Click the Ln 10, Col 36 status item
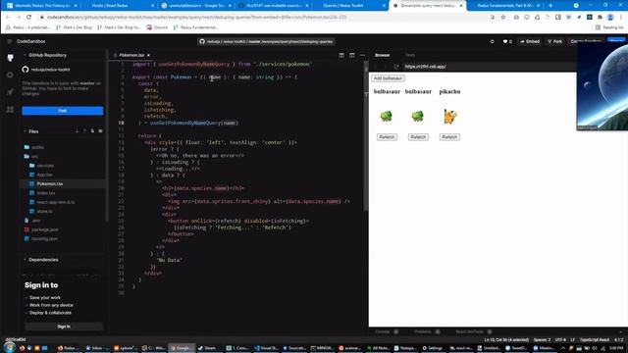The width and height of the screenshot is (628, 353). [x=506, y=340]
